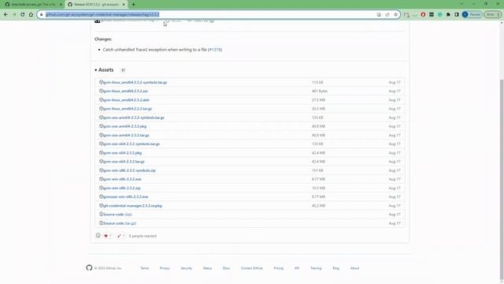Viewport: 504px width, 284px height.
Task: Open a new browser tab
Action: [134, 5]
